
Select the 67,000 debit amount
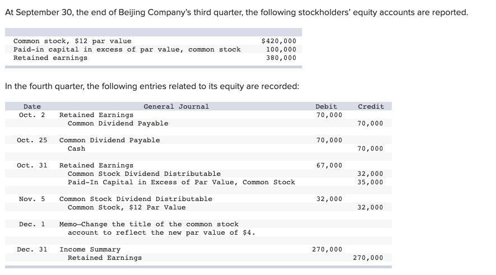(x=330, y=165)
